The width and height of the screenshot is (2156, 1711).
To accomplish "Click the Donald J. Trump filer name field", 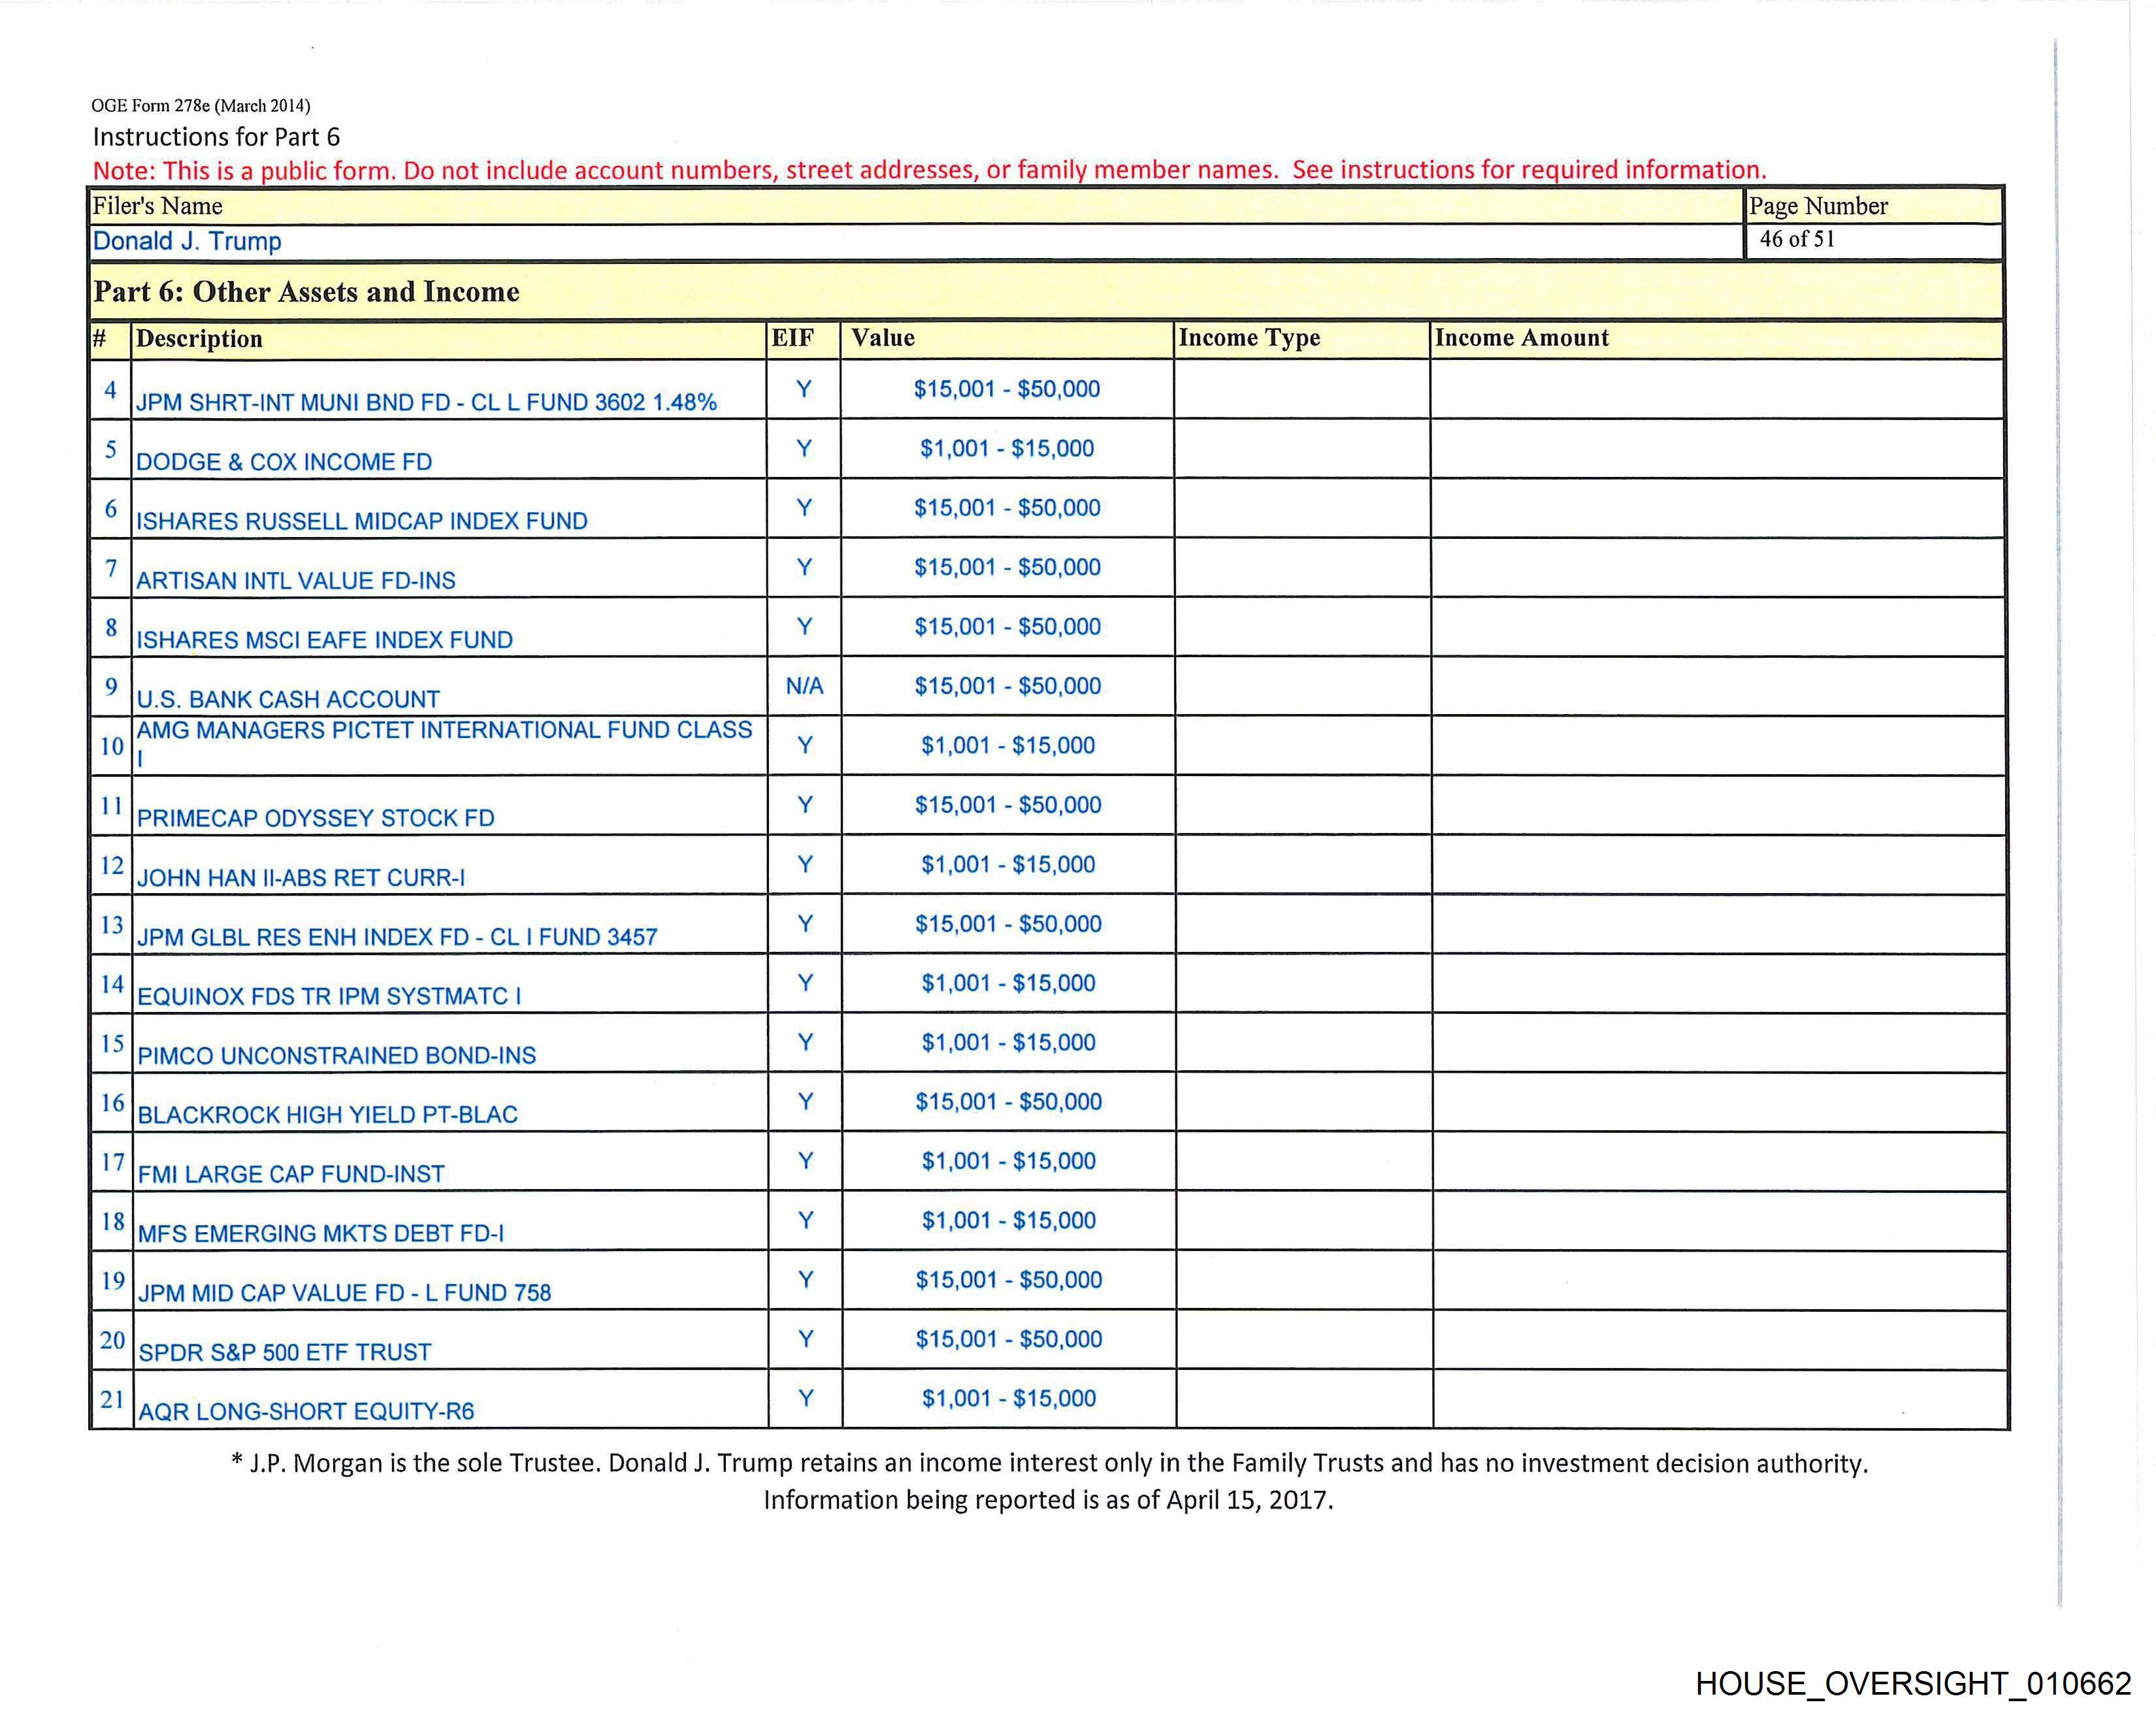I will pyautogui.click(x=187, y=241).
